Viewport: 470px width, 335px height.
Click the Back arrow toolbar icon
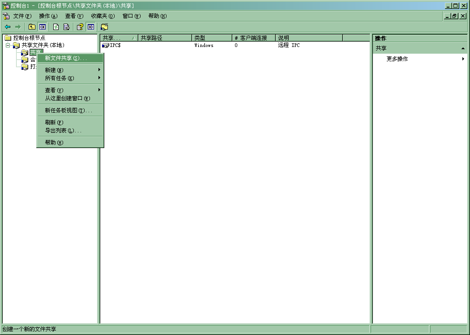[8, 27]
